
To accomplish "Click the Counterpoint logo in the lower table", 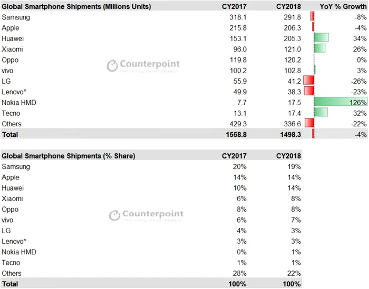I will (146, 215).
